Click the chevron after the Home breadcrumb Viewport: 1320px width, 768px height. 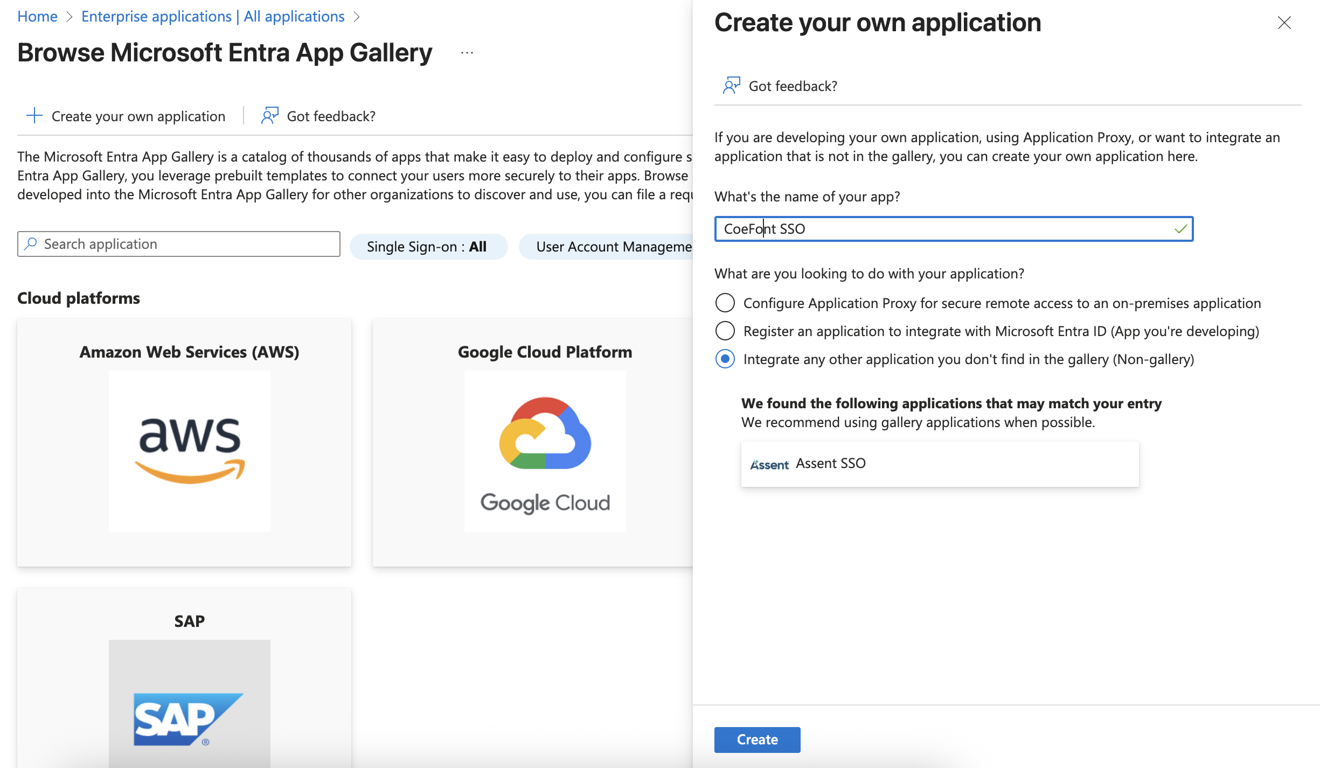[70, 17]
